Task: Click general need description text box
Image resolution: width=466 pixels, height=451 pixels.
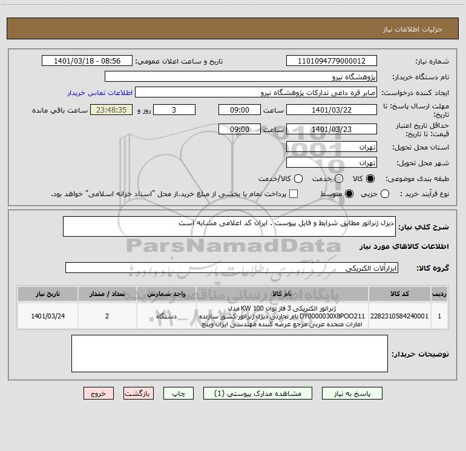Action: [229, 226]
